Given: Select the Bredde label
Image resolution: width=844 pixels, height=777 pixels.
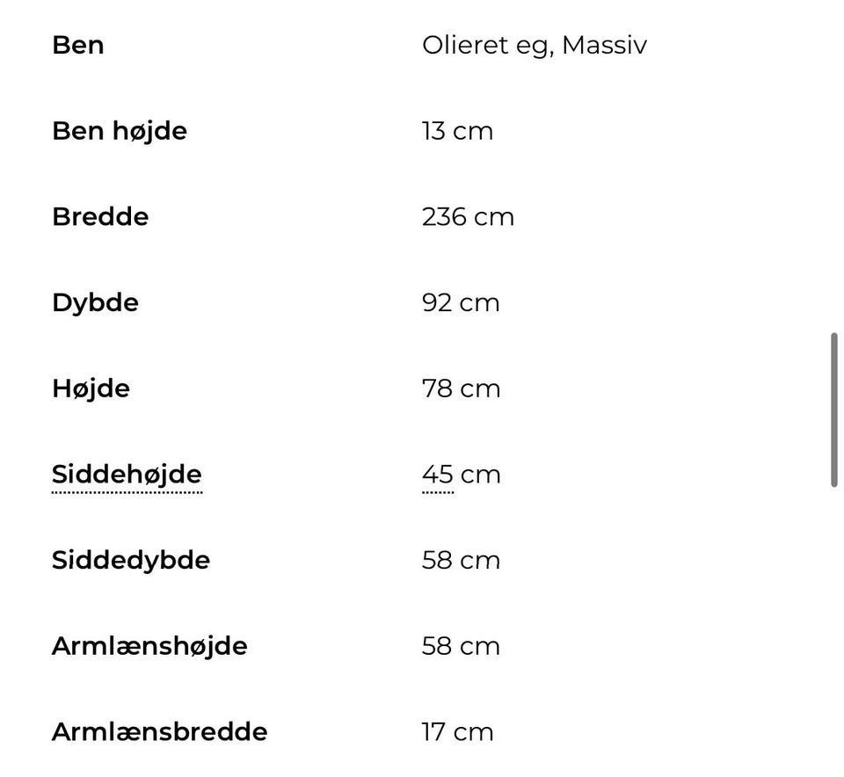Looking at the screenshot, I should pos(100,217).
